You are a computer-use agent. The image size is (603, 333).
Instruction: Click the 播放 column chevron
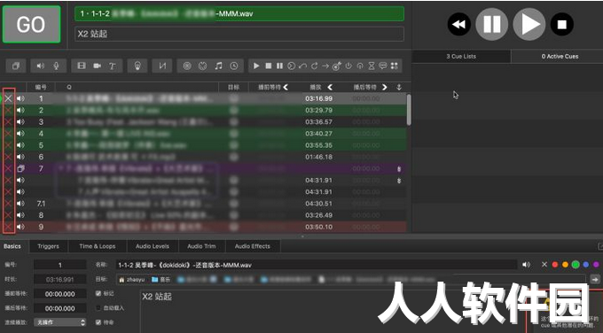[330, 87]
